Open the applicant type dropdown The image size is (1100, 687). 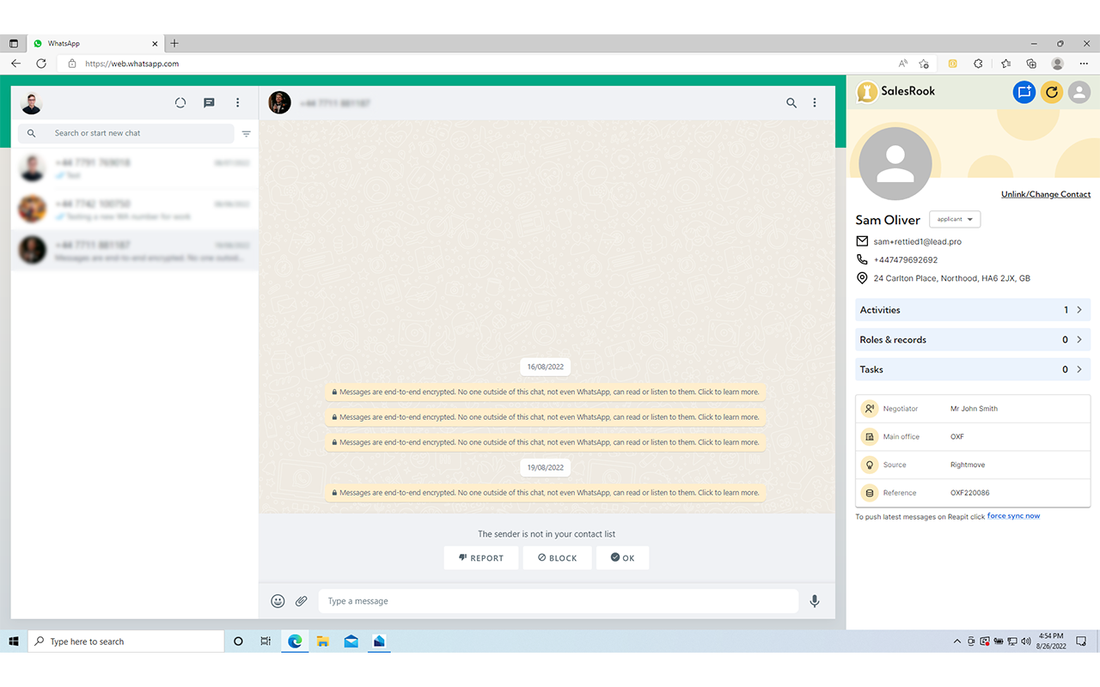tap(955, 219)
